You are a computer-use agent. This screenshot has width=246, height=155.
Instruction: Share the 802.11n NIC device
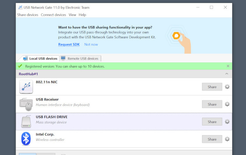point(212,87)
